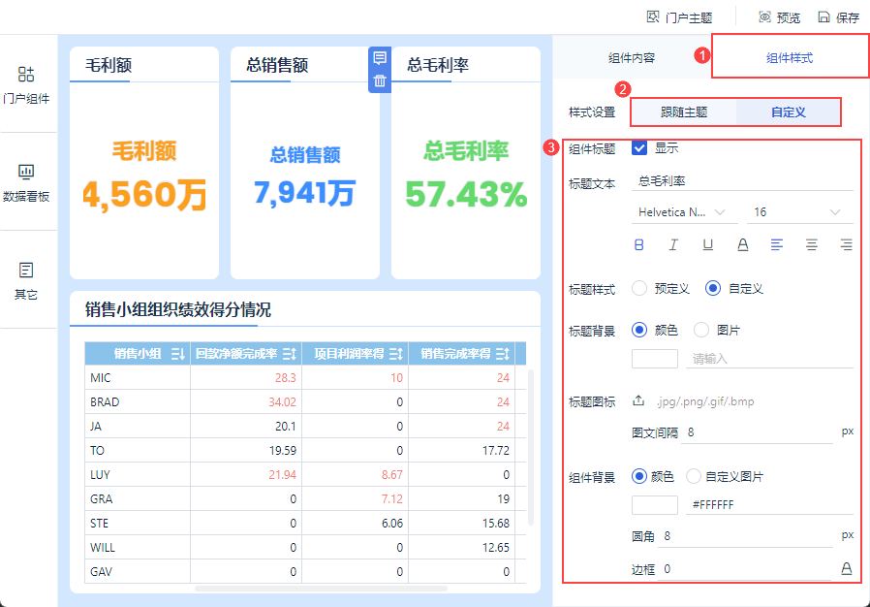Delete the 总销售额 card via trash icon

(x=380, y=80)
